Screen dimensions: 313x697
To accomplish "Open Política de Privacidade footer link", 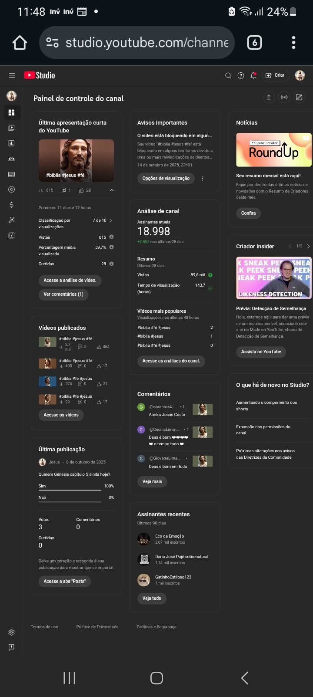I will (x=97, y=627).
